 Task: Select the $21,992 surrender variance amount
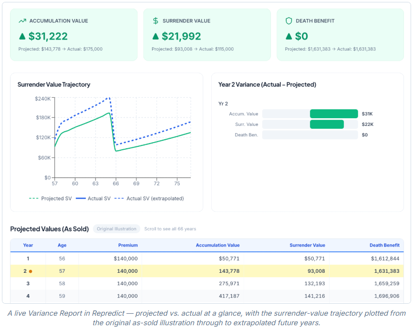[x=181, y=36]
